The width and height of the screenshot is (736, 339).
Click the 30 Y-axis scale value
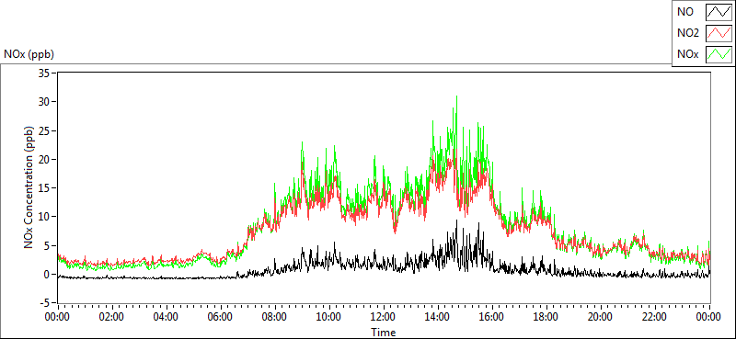(x=44, y=102)
